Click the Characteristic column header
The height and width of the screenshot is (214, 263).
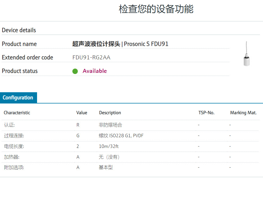click(x=17, y=113)
